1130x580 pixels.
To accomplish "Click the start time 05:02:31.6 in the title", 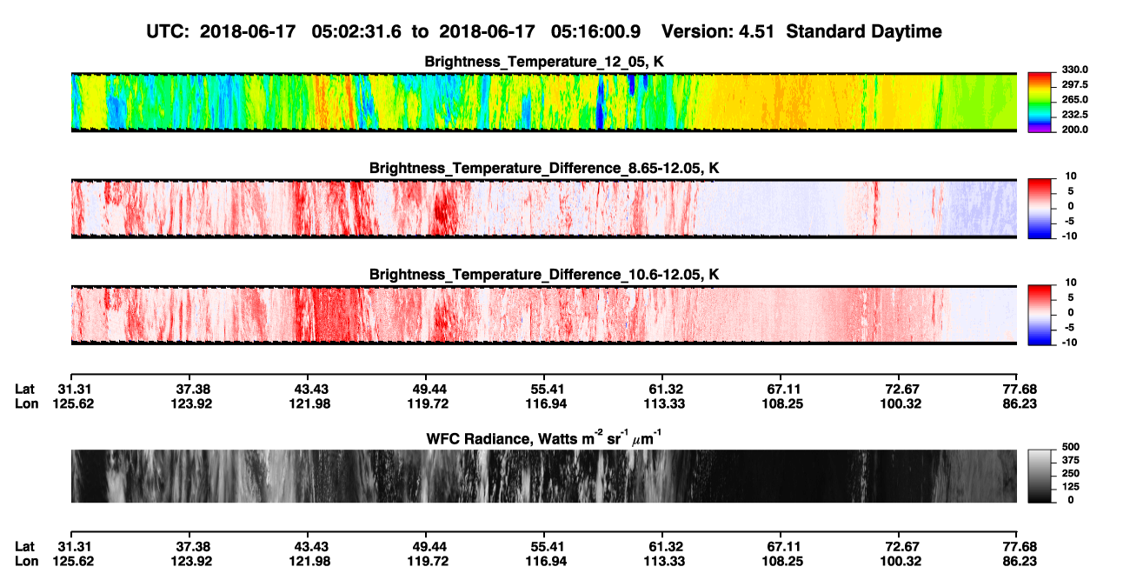I will pos(357,31).
